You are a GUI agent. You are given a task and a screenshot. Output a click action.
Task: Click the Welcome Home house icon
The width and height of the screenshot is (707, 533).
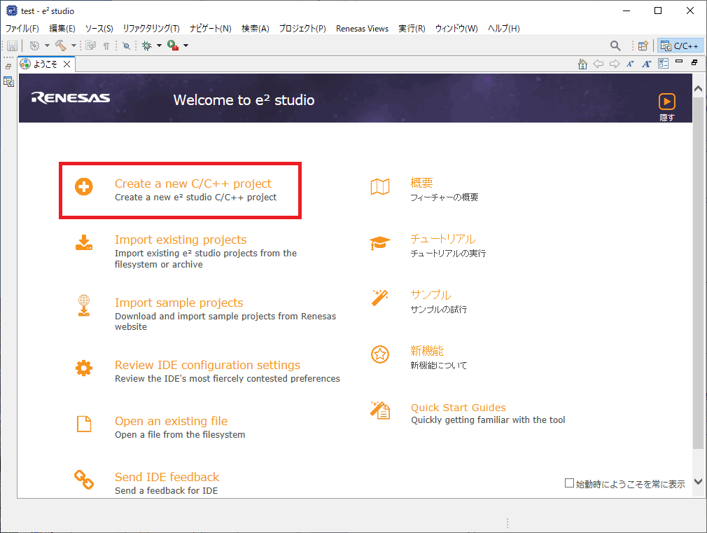click(x=582, y=64)
